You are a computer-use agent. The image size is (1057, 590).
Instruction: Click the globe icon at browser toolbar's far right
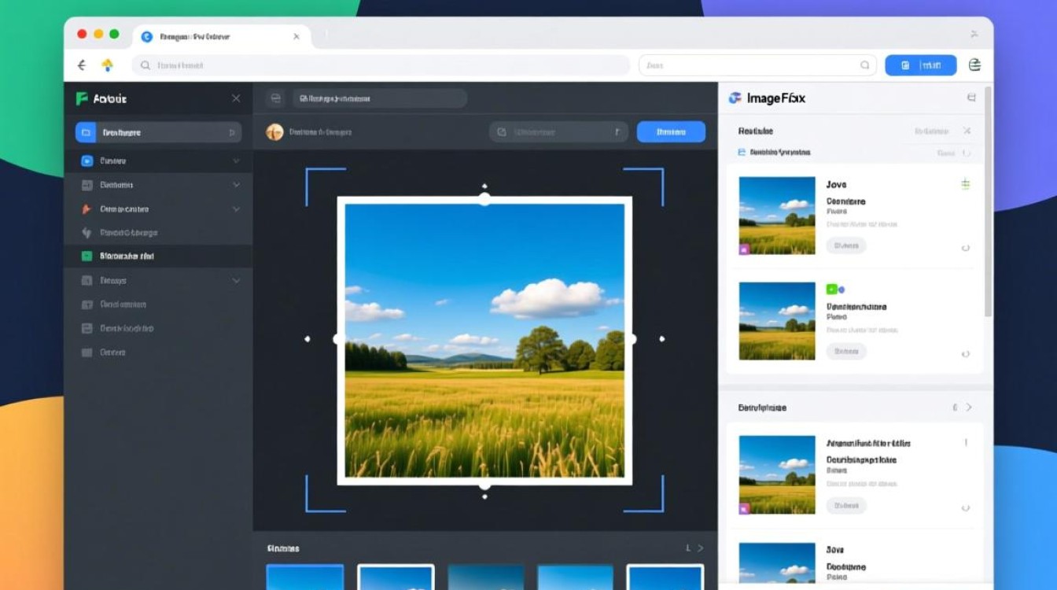[x=975, y=65]
